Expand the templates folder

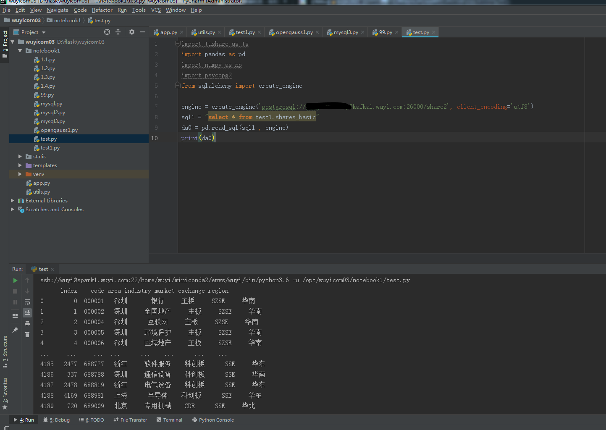coord(20,165)
